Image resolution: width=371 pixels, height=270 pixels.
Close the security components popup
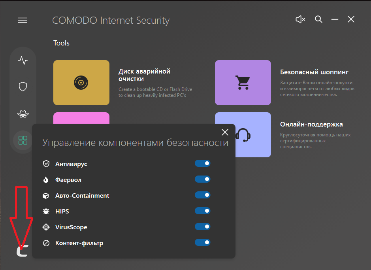(225, 132)
